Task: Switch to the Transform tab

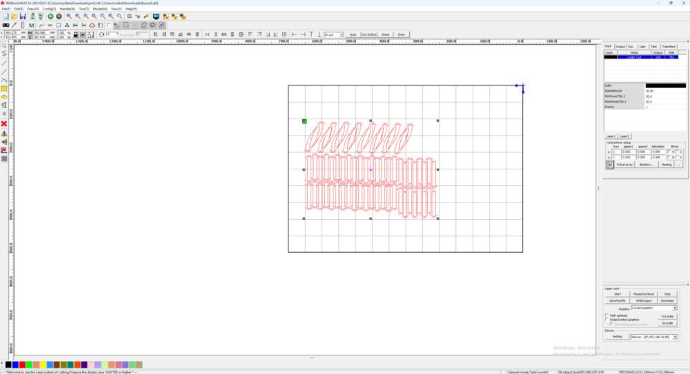Action: click(x=669, y=47)
